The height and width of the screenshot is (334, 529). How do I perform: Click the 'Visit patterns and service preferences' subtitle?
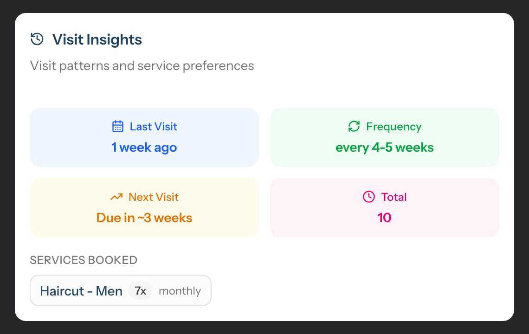(142, 65)
